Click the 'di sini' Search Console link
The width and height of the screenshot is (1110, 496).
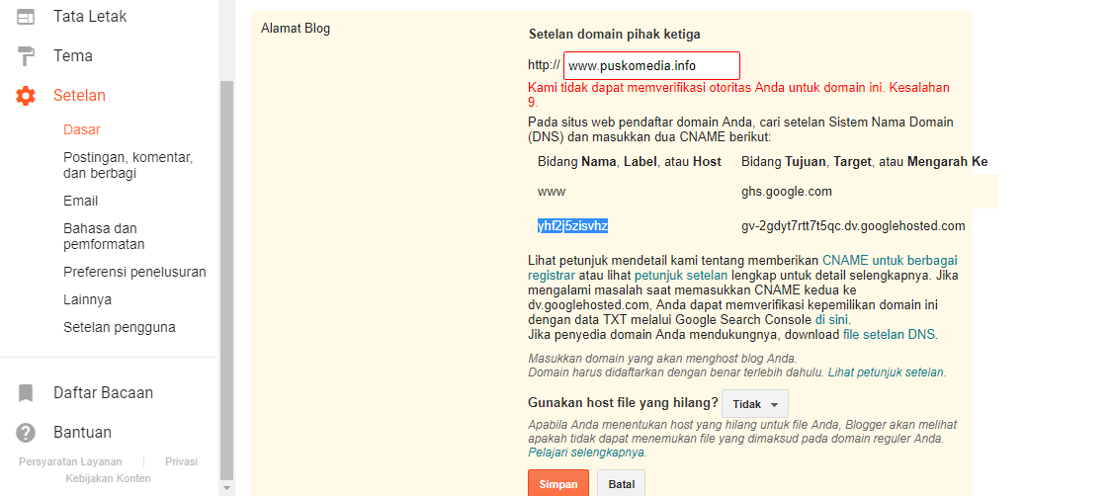point(832,320)
